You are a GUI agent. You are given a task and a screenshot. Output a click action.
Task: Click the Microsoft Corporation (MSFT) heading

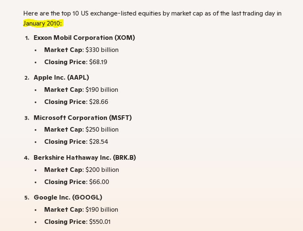[x=82, y=118]
